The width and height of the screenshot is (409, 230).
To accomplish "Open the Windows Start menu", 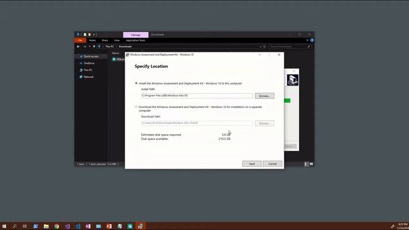I will click(4, 226).
